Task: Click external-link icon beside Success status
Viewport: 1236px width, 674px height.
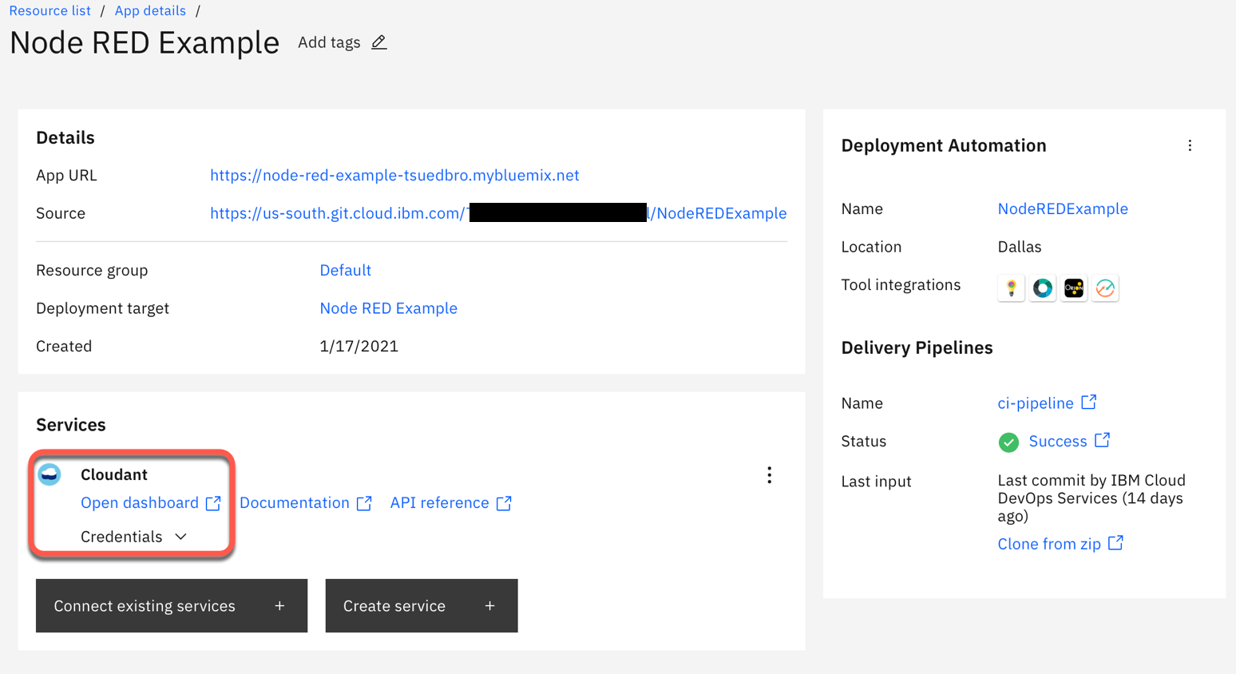Action: [x=1102, y=440]
